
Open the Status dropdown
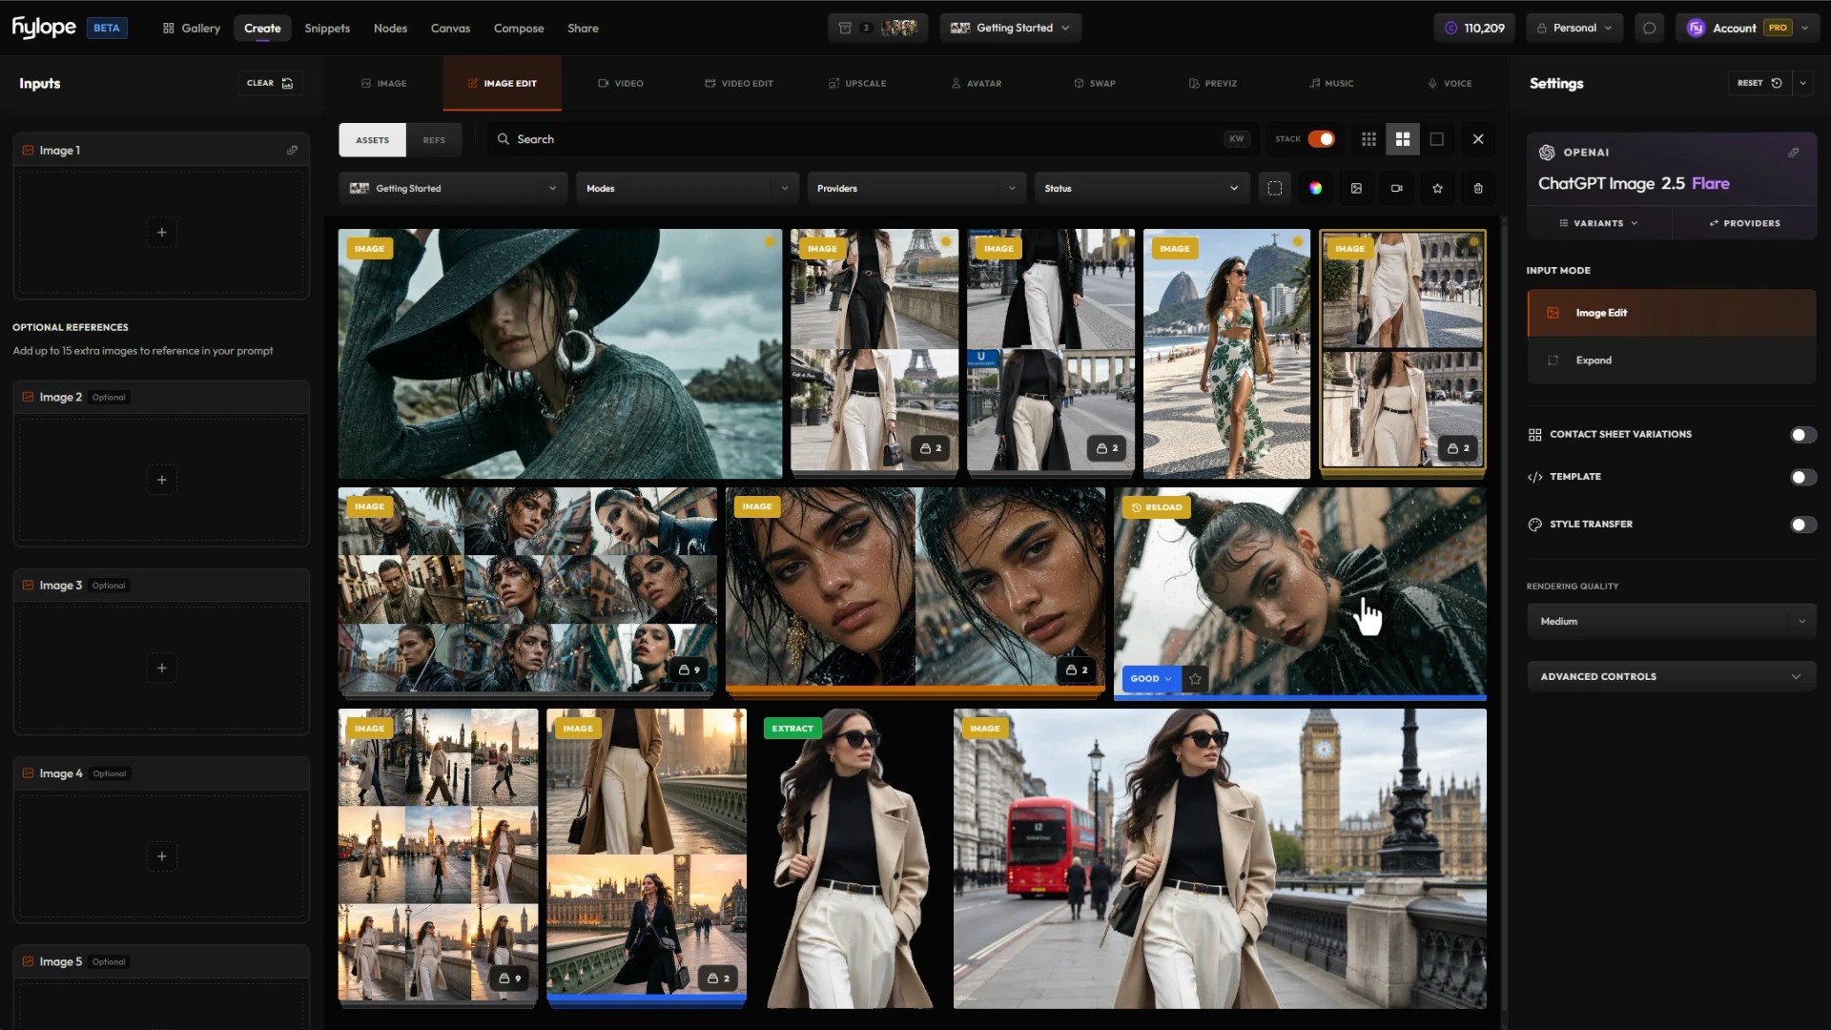point(1142,188)
